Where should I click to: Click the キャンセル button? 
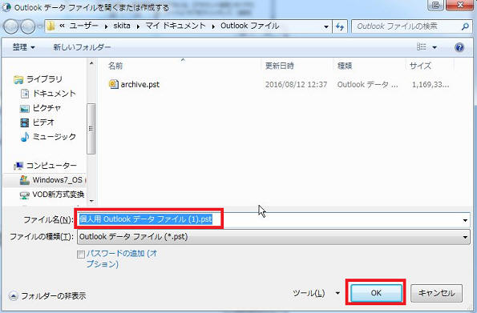pyautogui.click(x=437, y=293)
